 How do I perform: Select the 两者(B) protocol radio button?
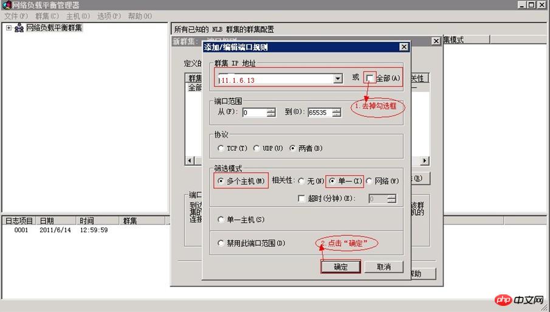click(x=292, y=148)
